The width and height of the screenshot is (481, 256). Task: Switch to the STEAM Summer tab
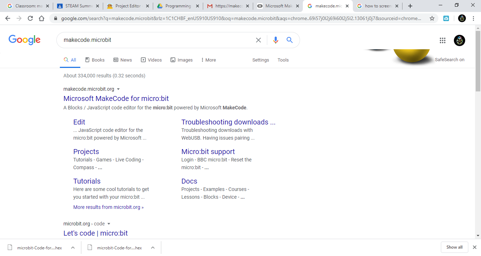[x=78, y=6]
